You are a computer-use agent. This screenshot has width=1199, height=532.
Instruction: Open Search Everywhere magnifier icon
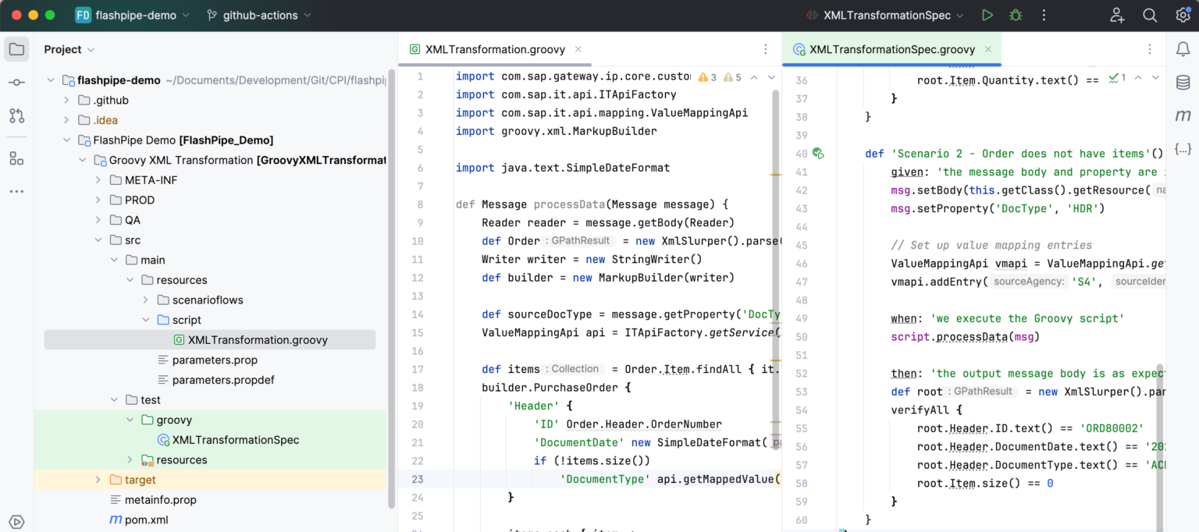[1150, 15]
